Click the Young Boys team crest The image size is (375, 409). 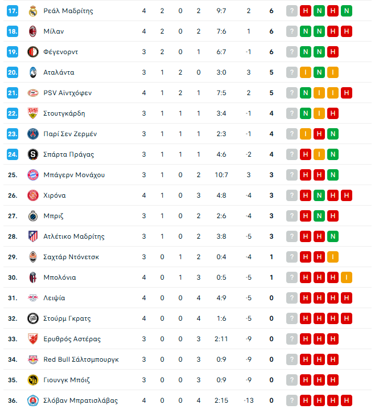coord(32,380)
